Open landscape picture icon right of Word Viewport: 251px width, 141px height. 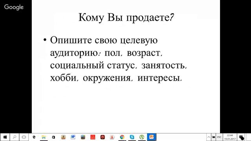tap(83, 137)
